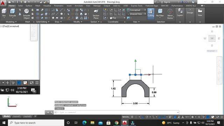Open the Layout1 tab
This screenshot has height=126, width=224.
[16, 116]
